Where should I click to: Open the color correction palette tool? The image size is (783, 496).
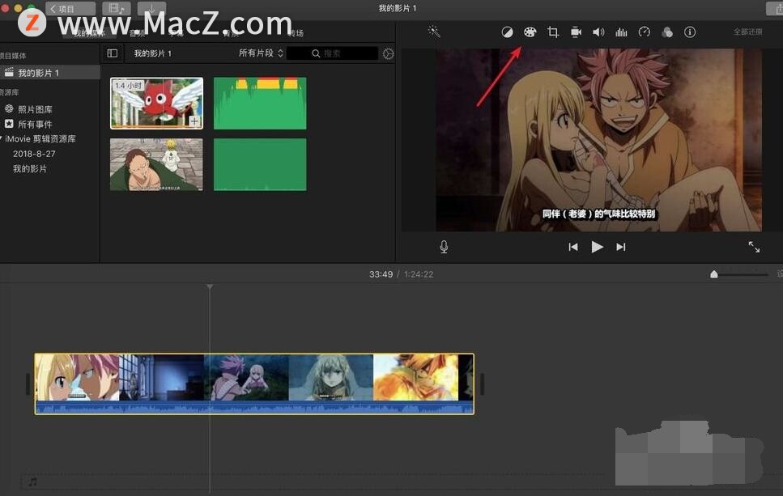click(x=530, y=32)
